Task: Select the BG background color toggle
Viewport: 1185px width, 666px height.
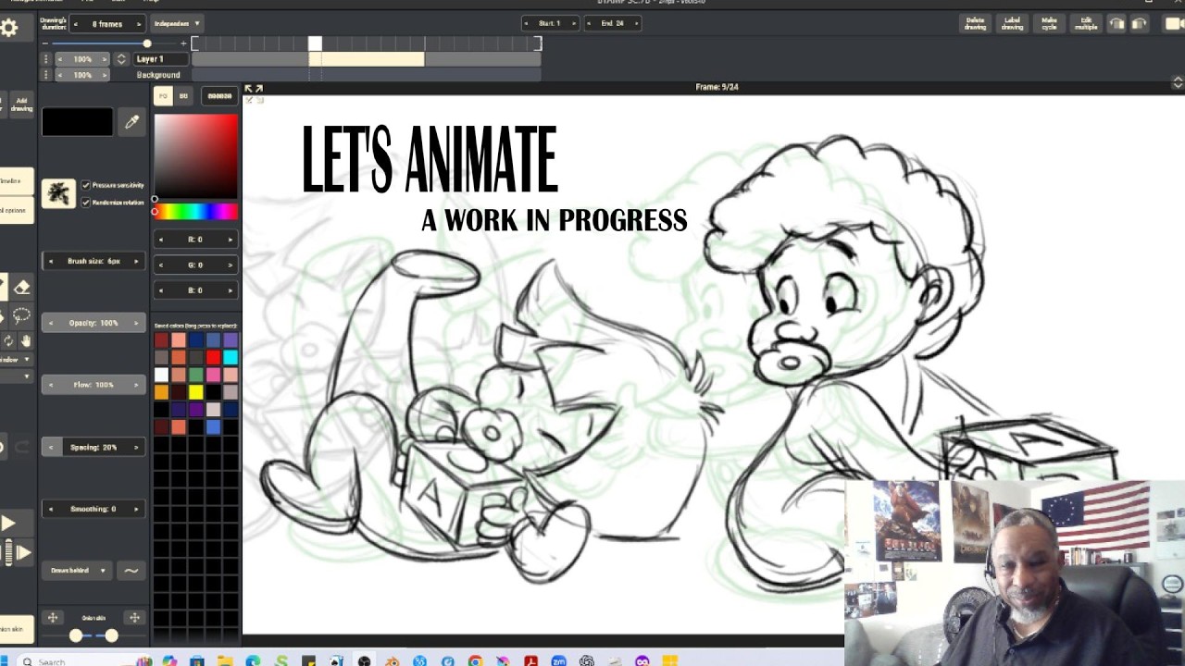Action: (x=183, y=96)
